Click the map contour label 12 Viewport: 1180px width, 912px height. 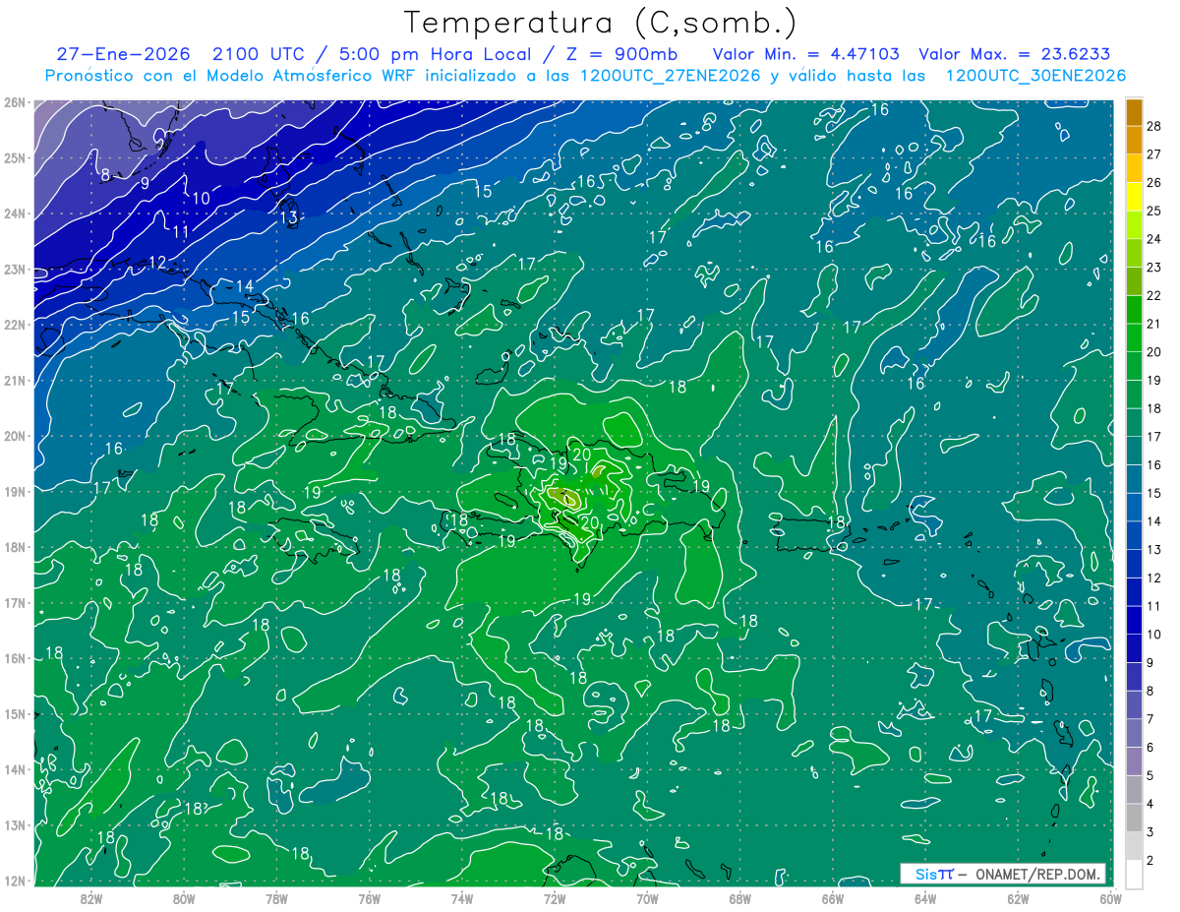coord(157,263)
